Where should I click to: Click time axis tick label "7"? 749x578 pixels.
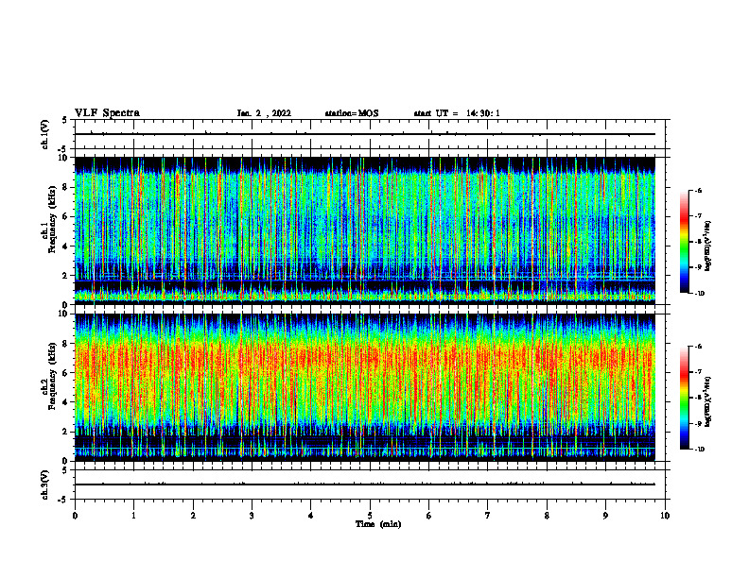(488, 516)
